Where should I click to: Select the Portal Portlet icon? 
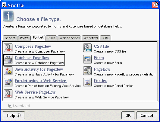pyautogui.click(x=87, y=82)
